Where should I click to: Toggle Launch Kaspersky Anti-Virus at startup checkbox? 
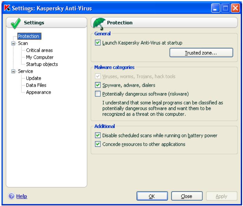98,43
